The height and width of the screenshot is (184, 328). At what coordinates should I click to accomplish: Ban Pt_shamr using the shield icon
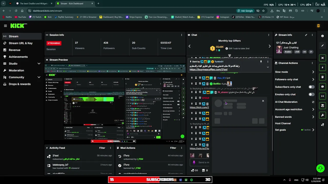coord(200,92)
